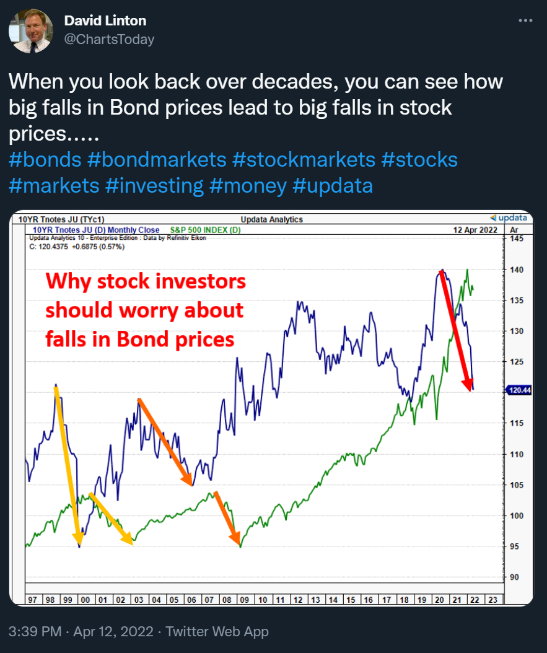Visit the @ChartsToday handle
Image resolution: width=547 pixels, height=653 pixels.
pyautogui.click(x=109, y=40)
